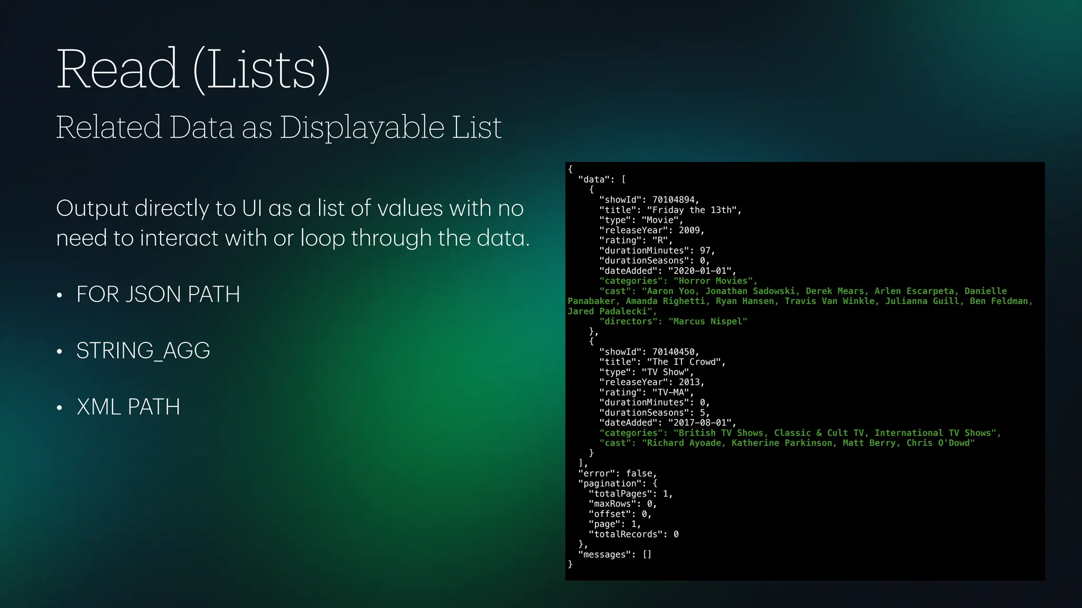Click the '"dateAdded": "2020-01-01"' line
The height and width of the screenshot is (608, 1082).
668,271
